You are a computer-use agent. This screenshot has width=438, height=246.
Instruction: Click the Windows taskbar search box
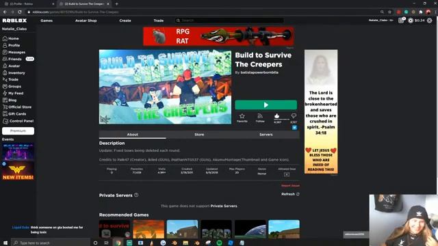[x=51, y=243]
